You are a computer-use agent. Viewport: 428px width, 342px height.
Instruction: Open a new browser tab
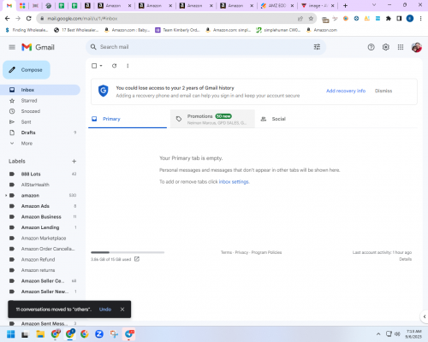pos(345,5)
